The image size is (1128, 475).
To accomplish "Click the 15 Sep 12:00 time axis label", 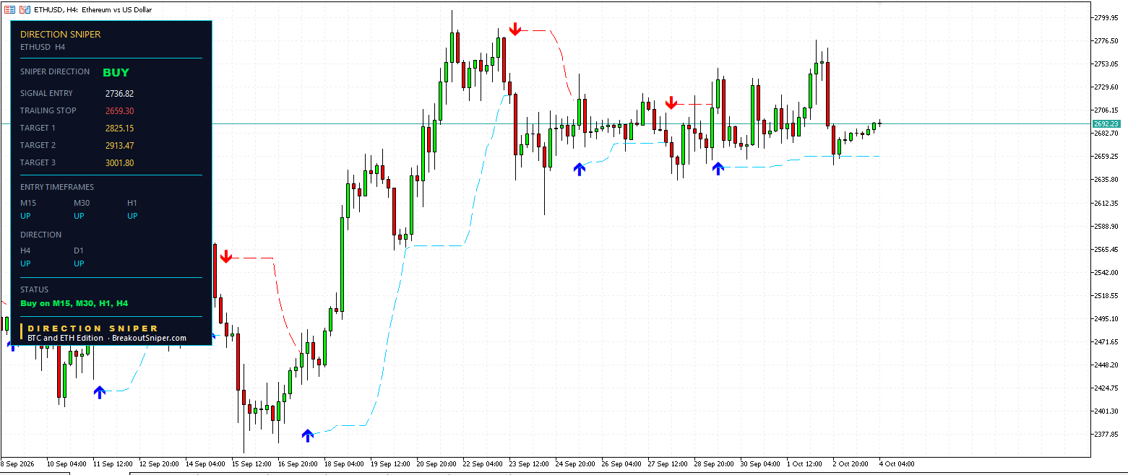I will pos(251,463).
